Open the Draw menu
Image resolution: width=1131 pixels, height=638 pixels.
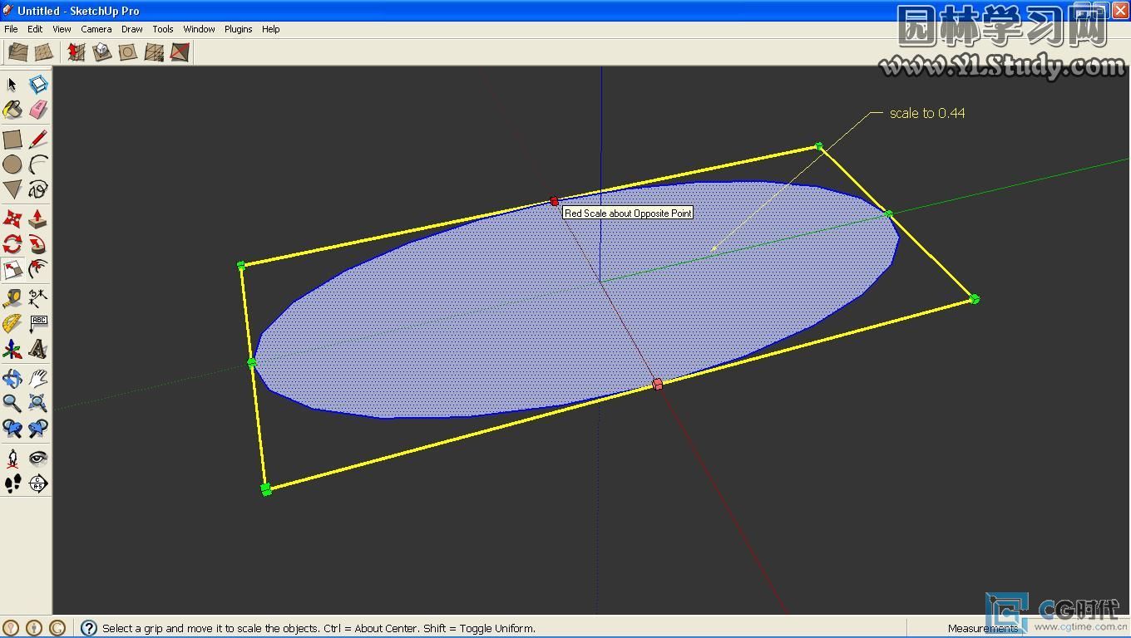tap(132, 29)
